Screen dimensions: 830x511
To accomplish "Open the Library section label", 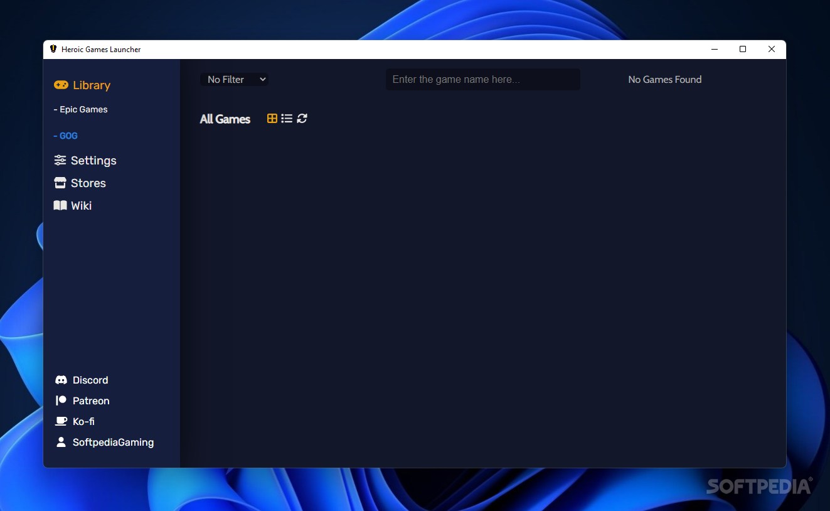I will (x=92, y=85).
